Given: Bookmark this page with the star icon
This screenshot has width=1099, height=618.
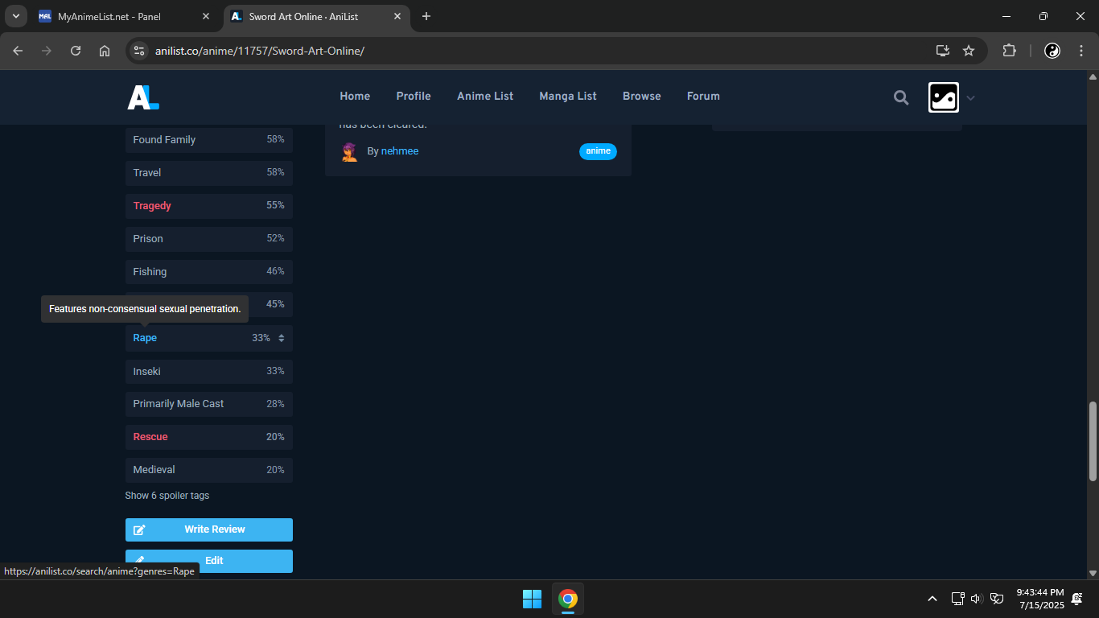Looking at the screenshot, I should (969, 51).
